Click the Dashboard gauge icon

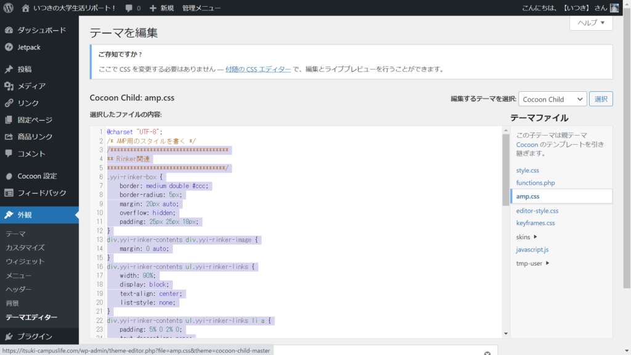(x=9, y=30)
